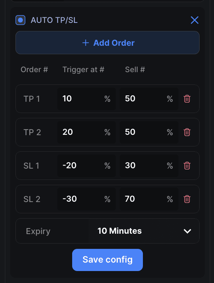This screenshot has width=214, height=283.
Task: Click the Add Order button
Action: coord(108,43)
